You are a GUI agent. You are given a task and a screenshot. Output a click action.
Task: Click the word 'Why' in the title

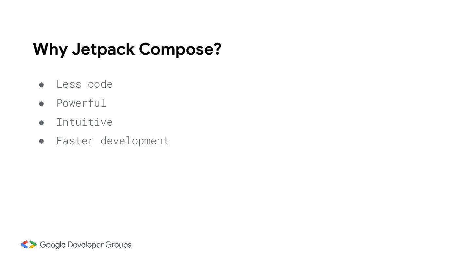(50, 49)
